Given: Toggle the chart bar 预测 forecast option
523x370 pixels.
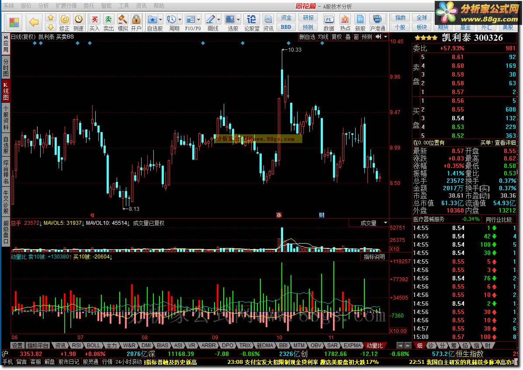Looking at the screenshot, I should (x=367, y=37).
